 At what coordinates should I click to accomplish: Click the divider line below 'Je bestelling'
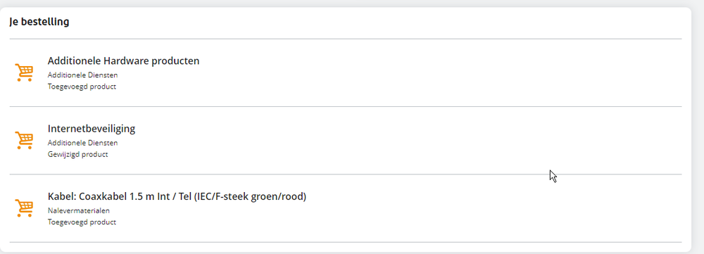click(345, 39)
